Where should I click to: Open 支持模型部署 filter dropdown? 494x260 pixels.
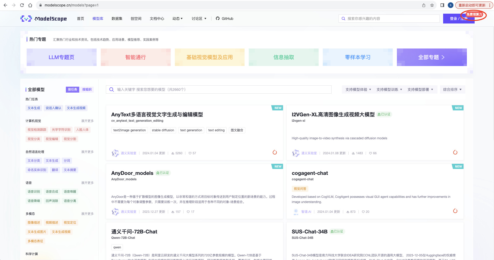[x=420, y=90]
